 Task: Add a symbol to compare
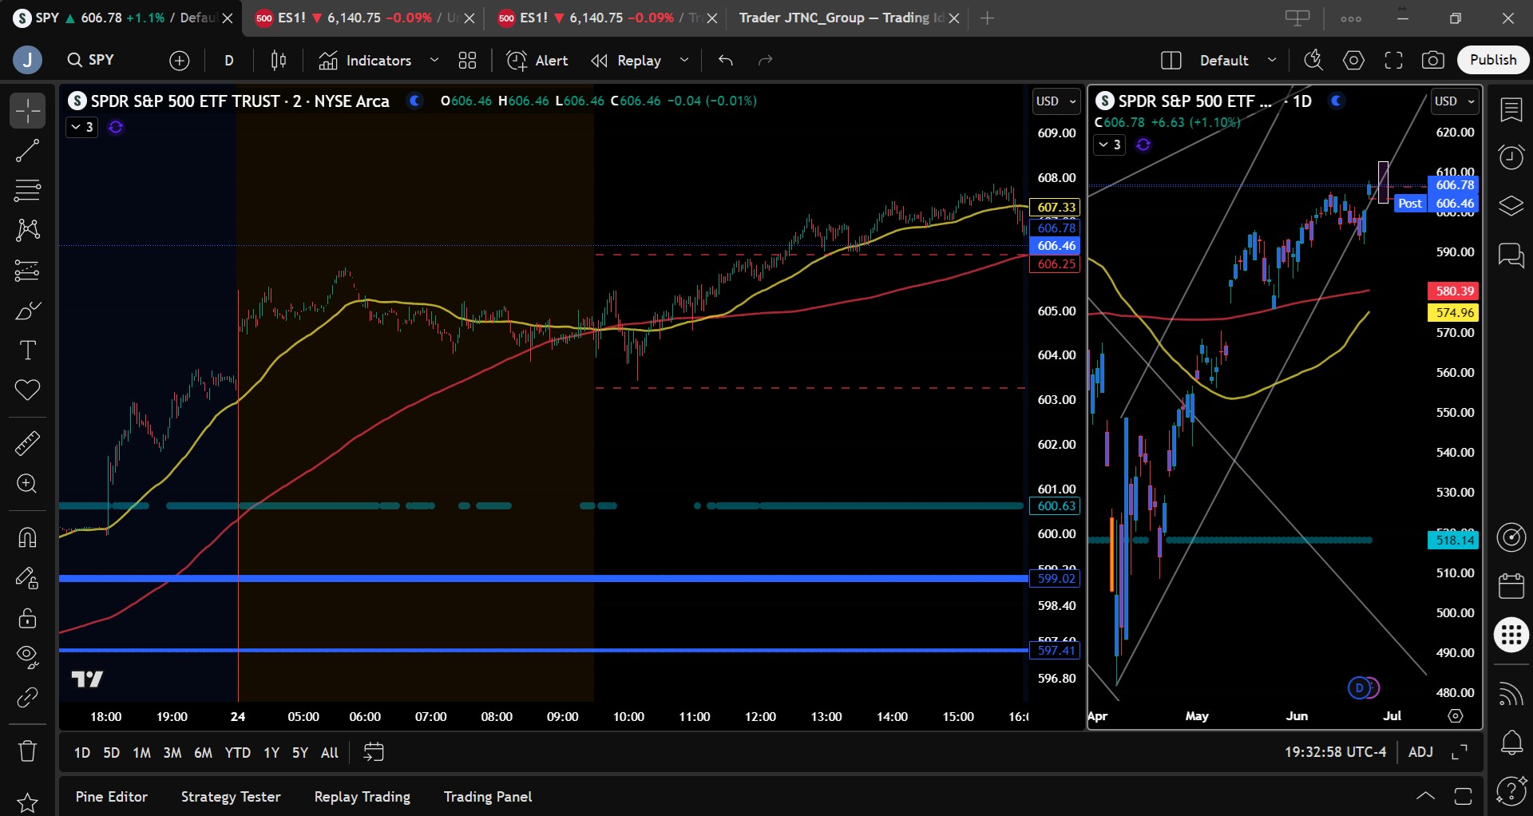180,60
